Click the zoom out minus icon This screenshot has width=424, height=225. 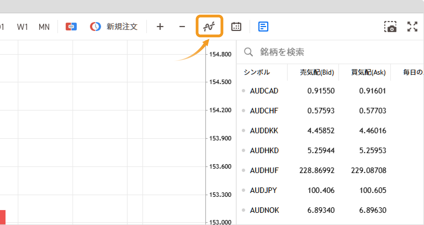tap(182, 27)
